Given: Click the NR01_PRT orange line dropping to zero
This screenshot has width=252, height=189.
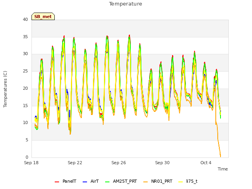Looking at the screenshot, I should pos(218,140).
